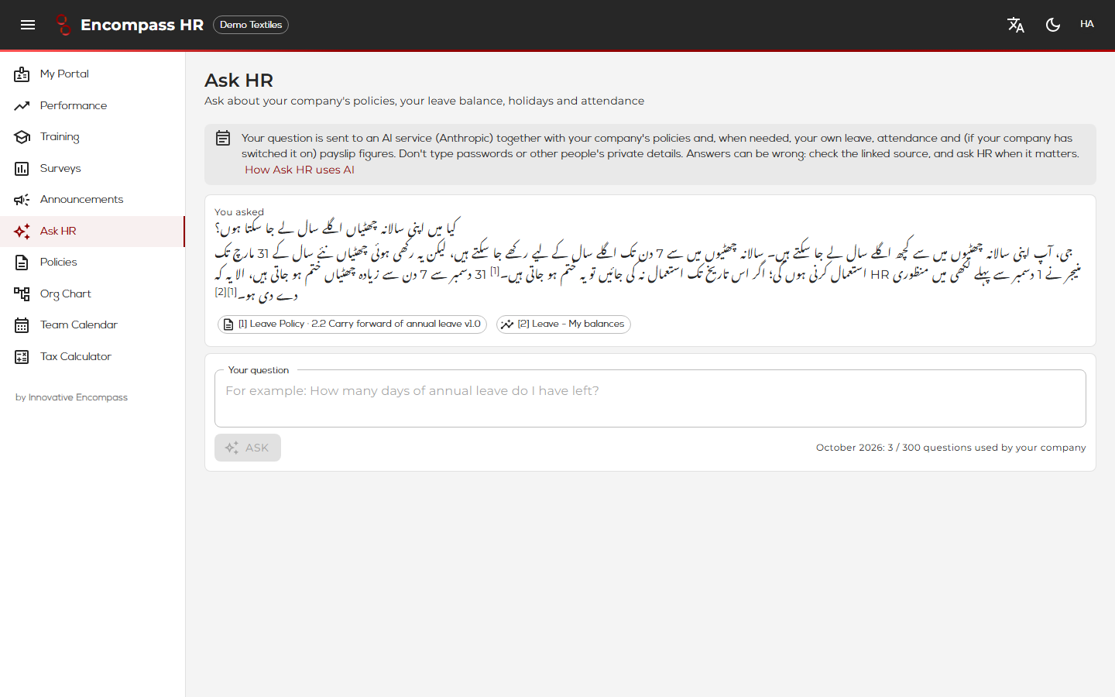
Task: Follow the How Ask HR uses AI link
Action: (300, 170)
